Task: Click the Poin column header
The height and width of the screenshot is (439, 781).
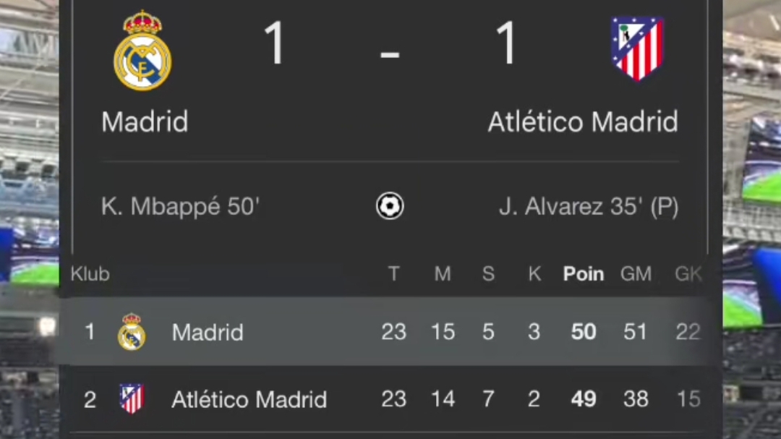Action: 584,273
